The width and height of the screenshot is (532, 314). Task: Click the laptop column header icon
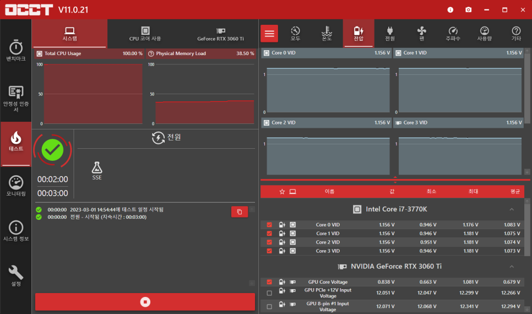tap(292, 192)
